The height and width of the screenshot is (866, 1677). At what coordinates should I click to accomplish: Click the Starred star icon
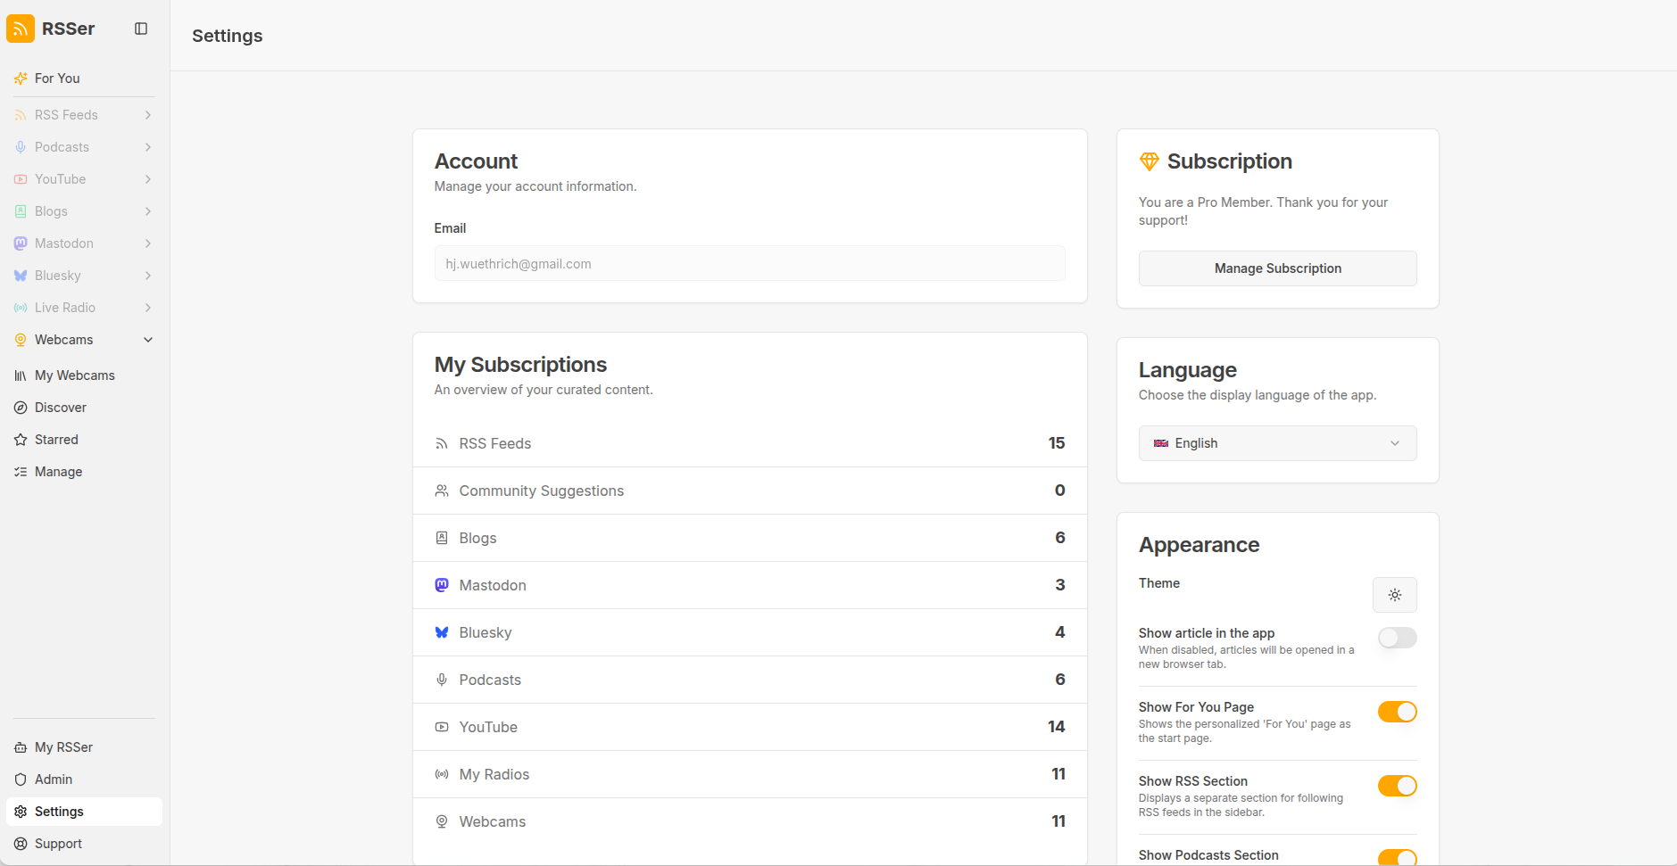tap(21, 439)
